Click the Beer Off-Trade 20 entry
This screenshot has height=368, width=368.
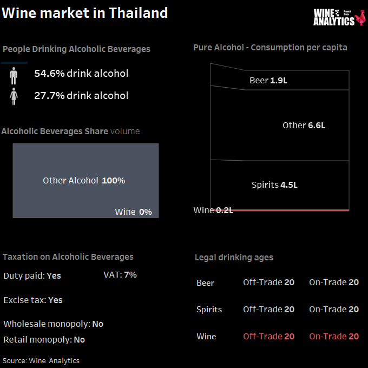point(269,282)
